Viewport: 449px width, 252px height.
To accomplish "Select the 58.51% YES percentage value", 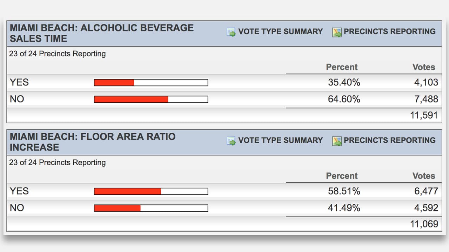I will pyautogui.click(x=344, y=191).
